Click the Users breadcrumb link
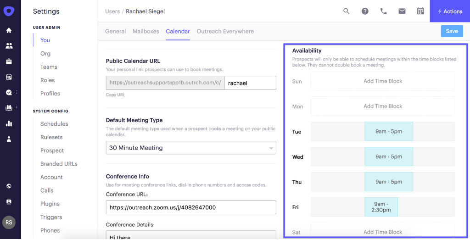 click(112, 11)
